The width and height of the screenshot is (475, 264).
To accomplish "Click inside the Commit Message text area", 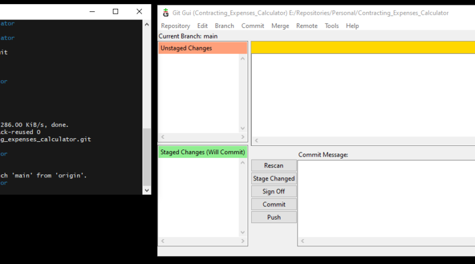I will (386, 199).
